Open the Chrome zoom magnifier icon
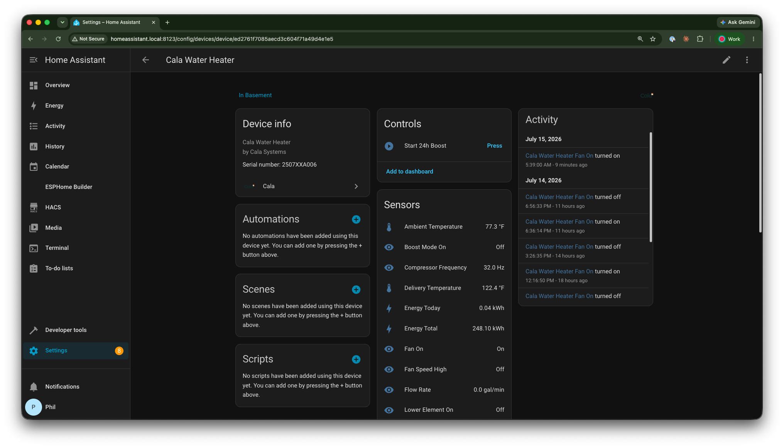 coord(640,39)
